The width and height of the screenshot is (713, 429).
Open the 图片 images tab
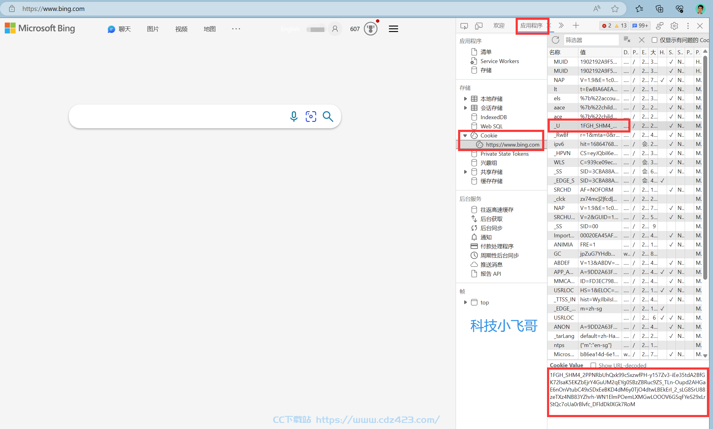153,29
